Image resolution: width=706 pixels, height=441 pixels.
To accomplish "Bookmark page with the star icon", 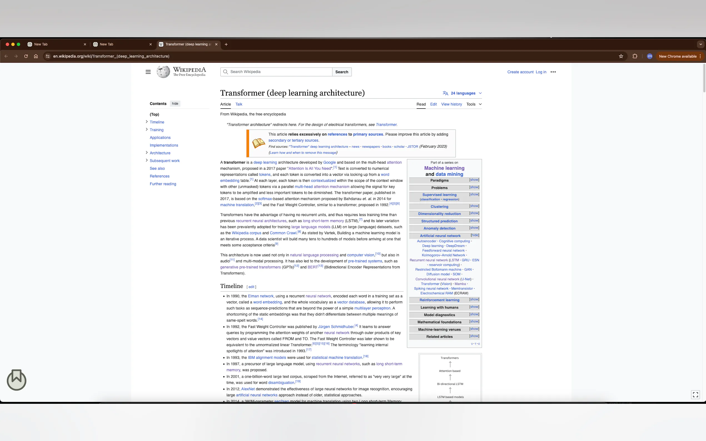I will pos(621,56).
